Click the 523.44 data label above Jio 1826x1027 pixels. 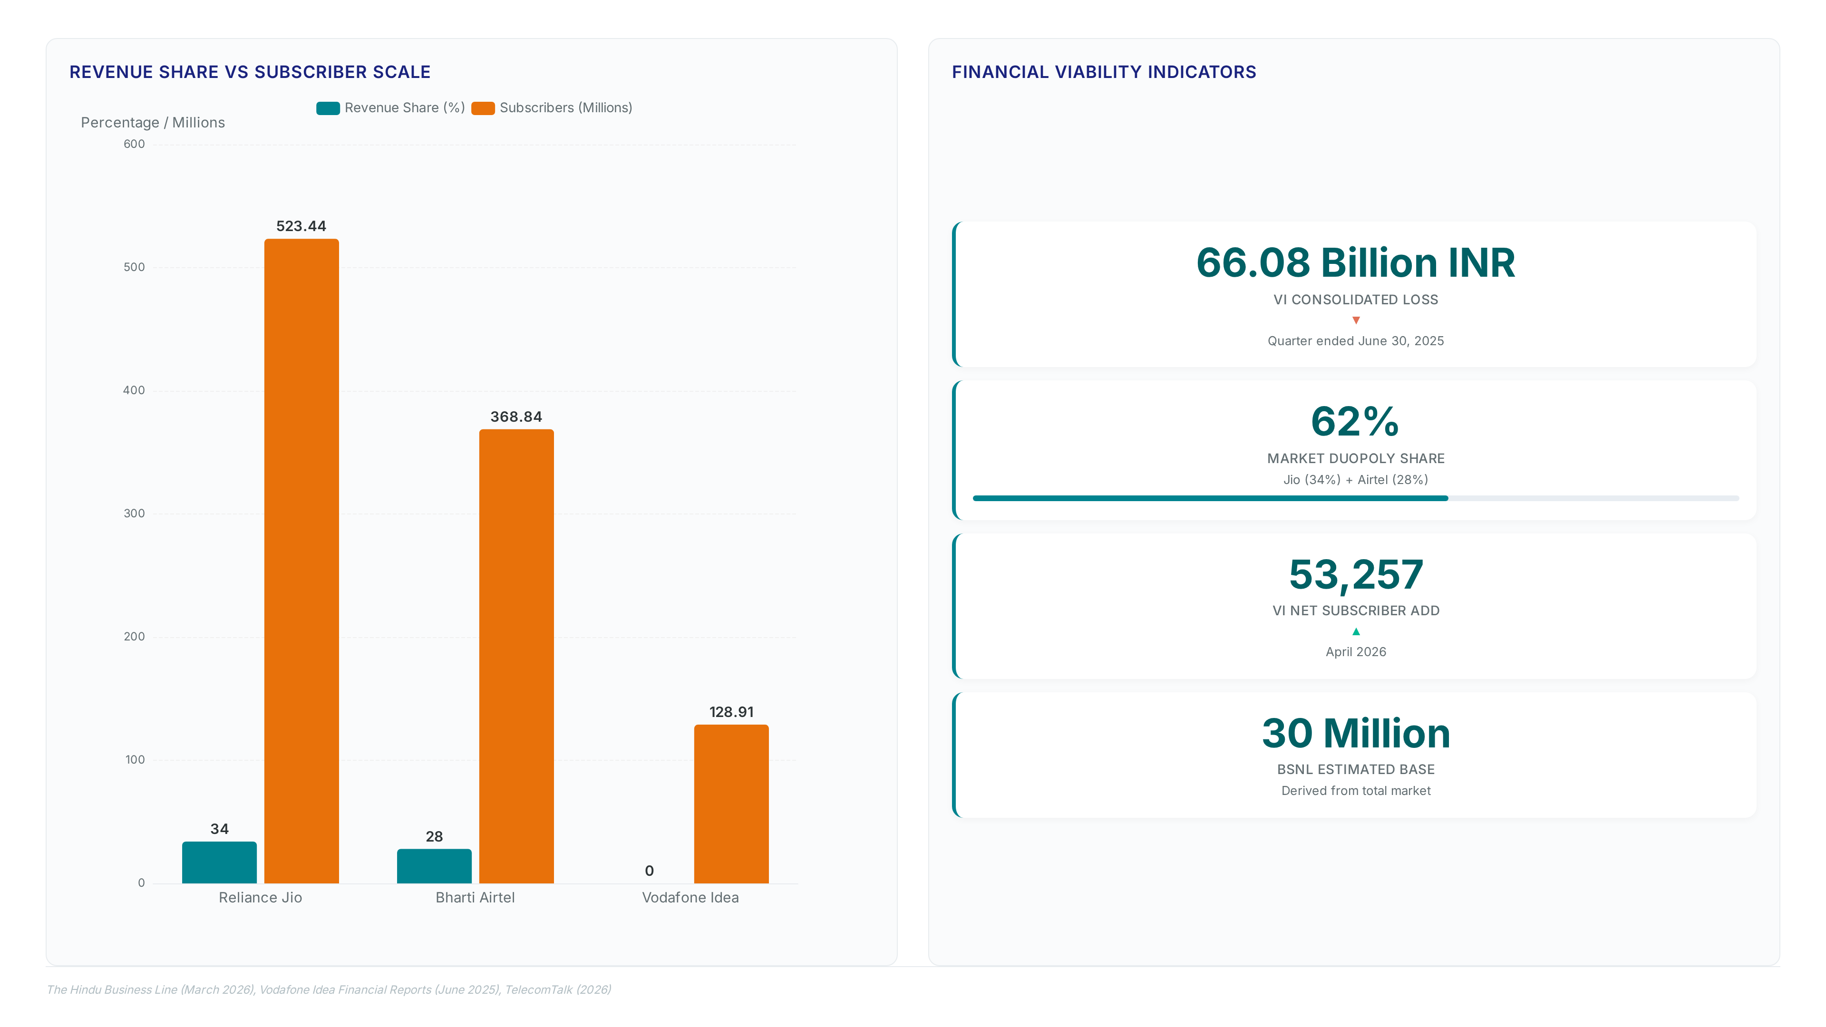[x=301, y=226]
